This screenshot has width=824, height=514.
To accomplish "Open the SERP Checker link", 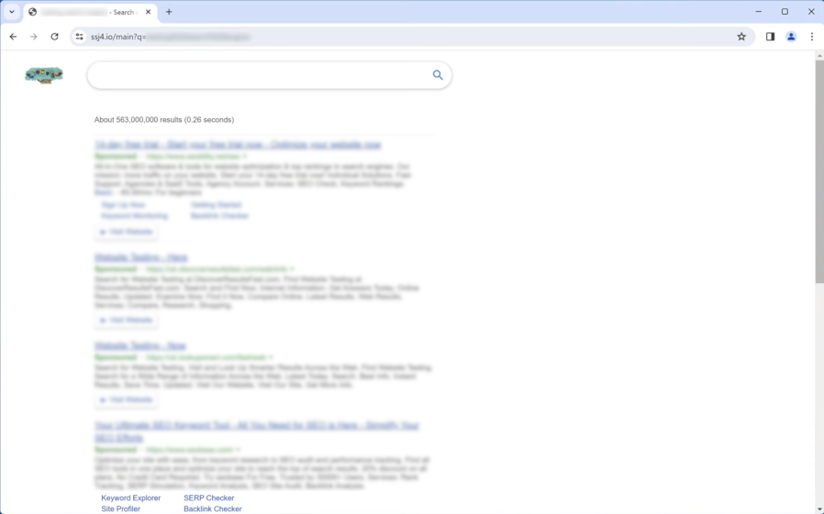I will coord(208,498).
